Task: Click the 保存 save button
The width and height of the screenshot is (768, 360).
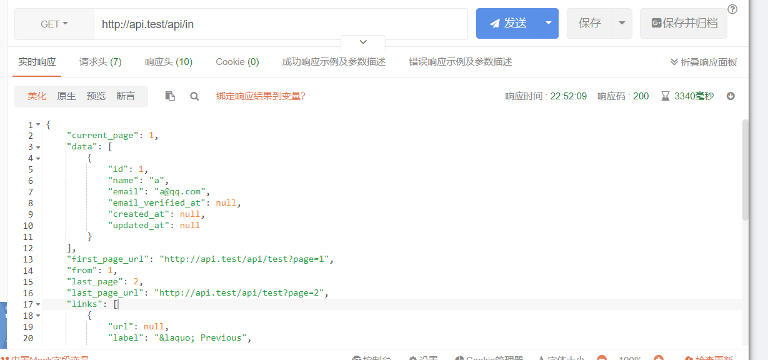Action: coord(589,24)
